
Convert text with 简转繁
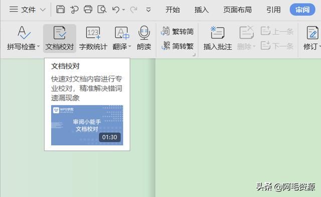[x=177, y=46]
